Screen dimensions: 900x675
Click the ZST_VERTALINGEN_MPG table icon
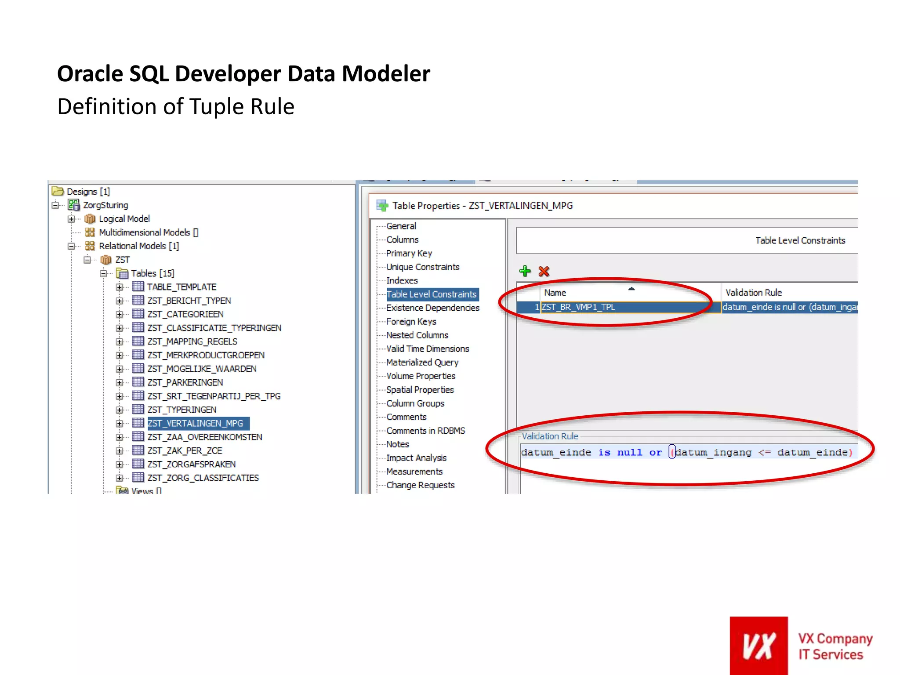138,423
